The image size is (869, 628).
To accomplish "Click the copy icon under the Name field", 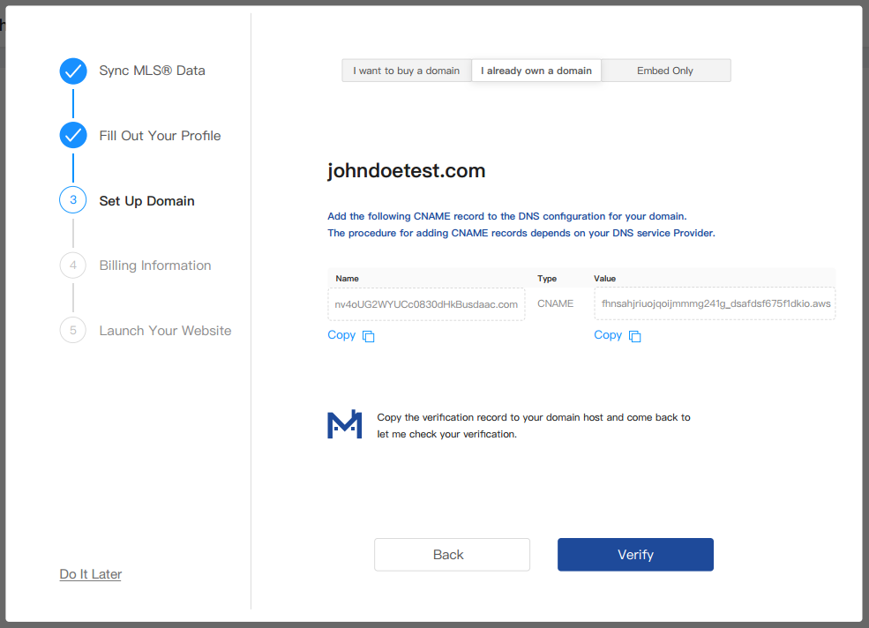I will (369, 336).
